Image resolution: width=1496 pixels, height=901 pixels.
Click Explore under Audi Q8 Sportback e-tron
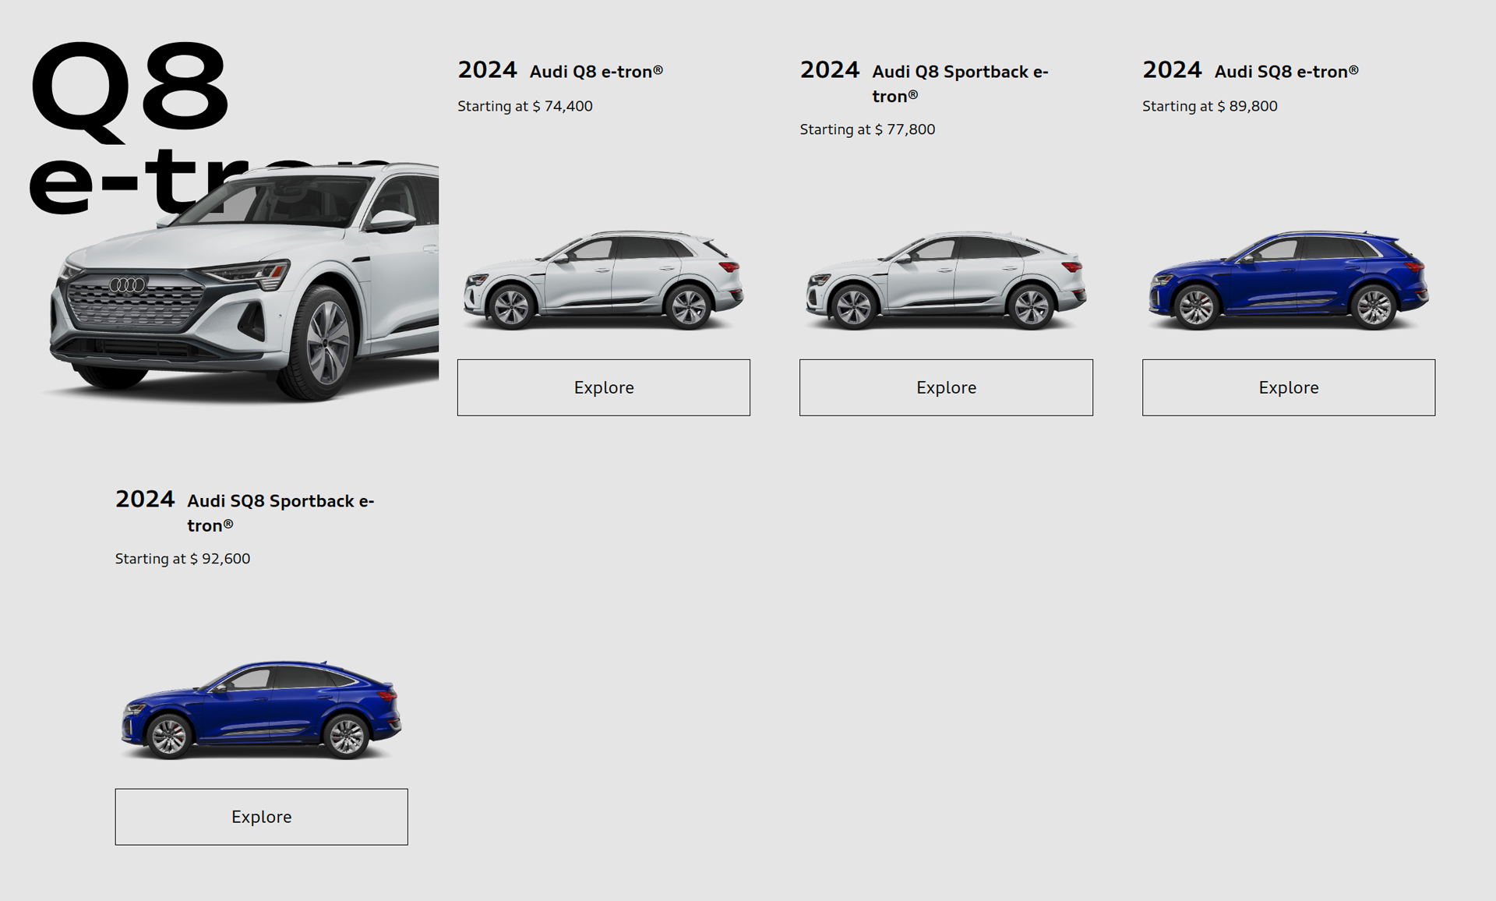(946, 387)
